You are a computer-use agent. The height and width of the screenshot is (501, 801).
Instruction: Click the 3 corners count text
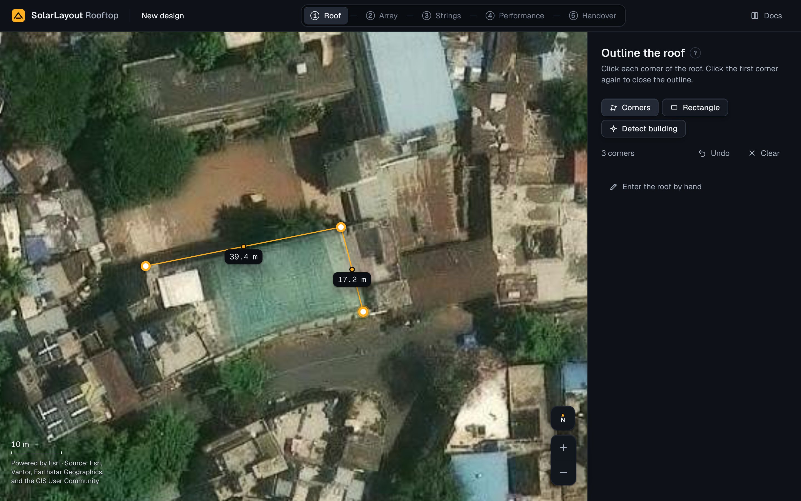coord(618,153)
